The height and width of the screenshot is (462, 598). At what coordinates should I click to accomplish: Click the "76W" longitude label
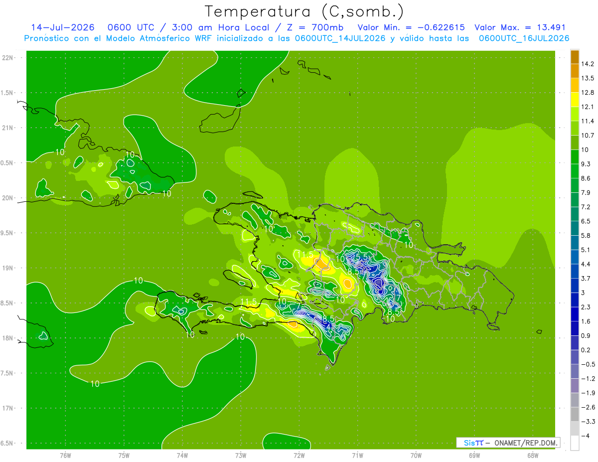[65, 455]
